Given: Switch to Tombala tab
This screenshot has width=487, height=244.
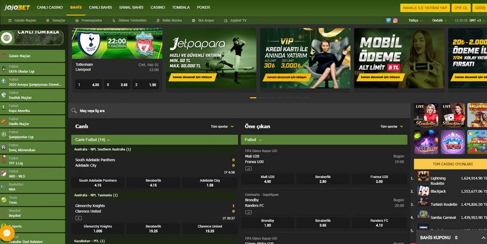Looking at the screenshot, I should pos(181,7).
